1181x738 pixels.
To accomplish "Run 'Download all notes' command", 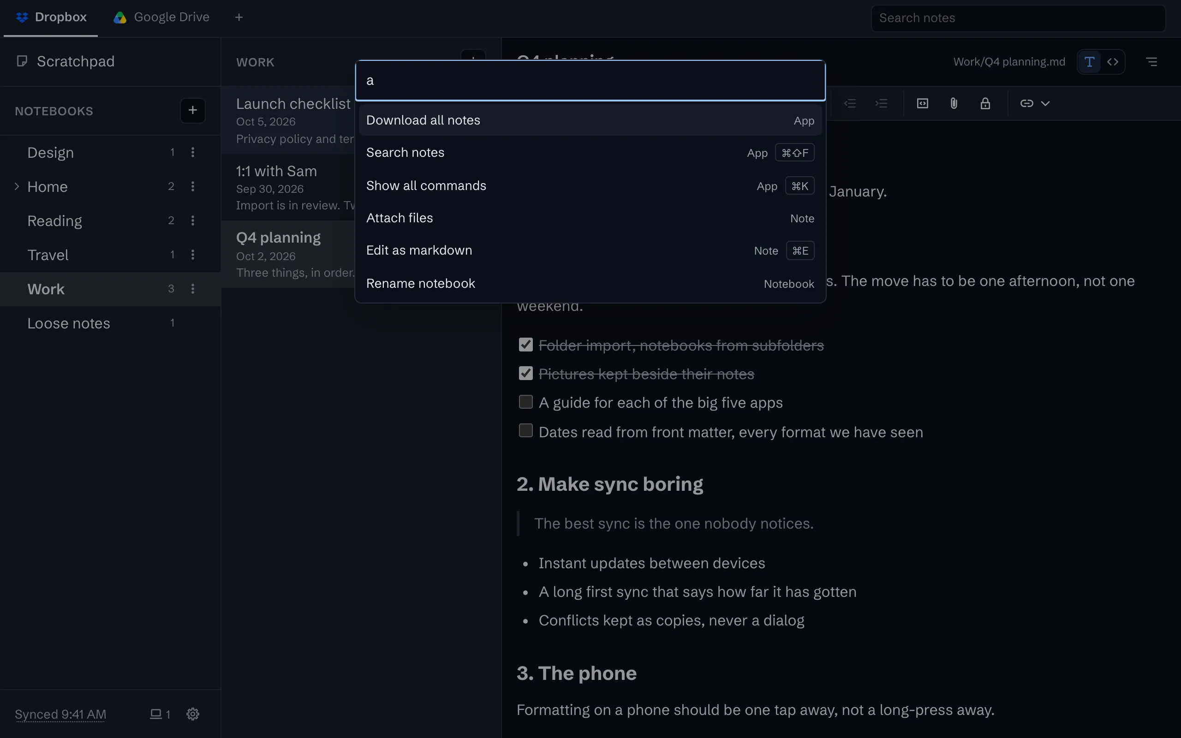I will [590, 120].
